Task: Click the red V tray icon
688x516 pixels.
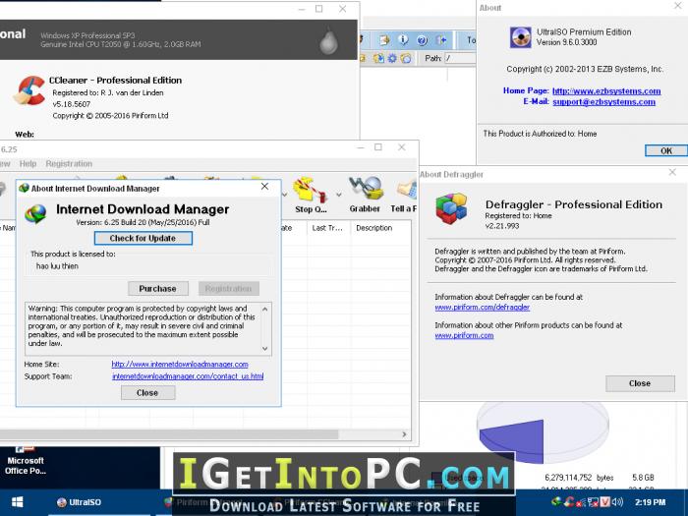Action: (605, 502)
